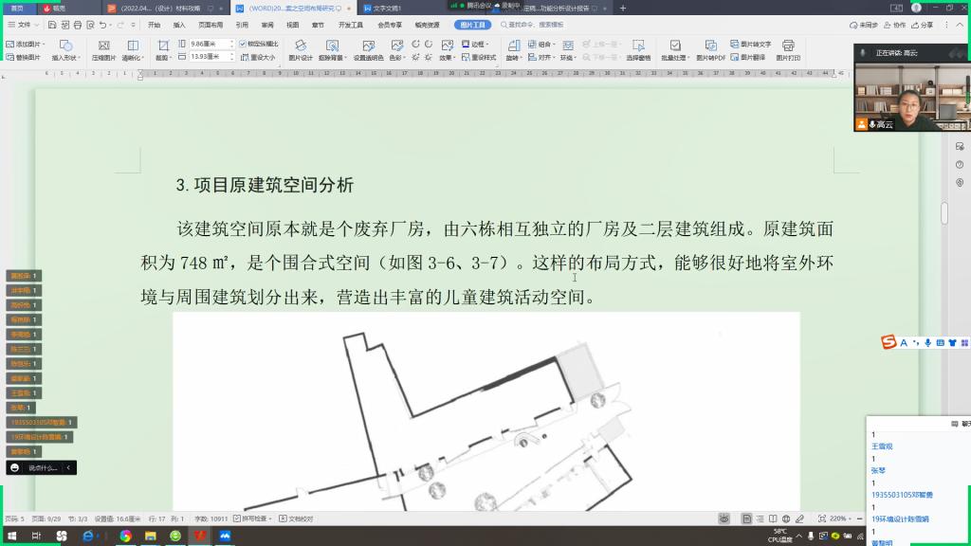Switch to web layout view in the status bar

click(x=786, y=519)
